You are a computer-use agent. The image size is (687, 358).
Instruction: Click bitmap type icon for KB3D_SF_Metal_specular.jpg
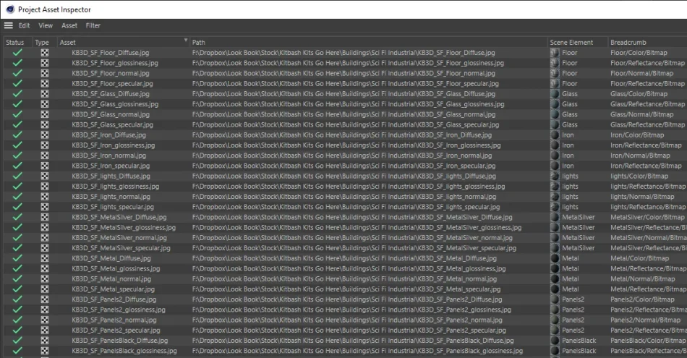[45, 289]
